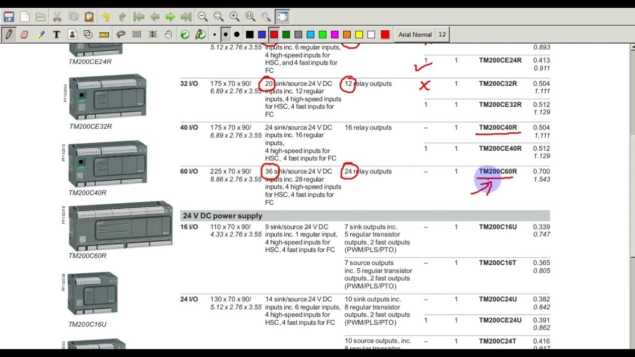Zoom out with the minus magnifier
This screenshot has height=357, width=635.
202,17
